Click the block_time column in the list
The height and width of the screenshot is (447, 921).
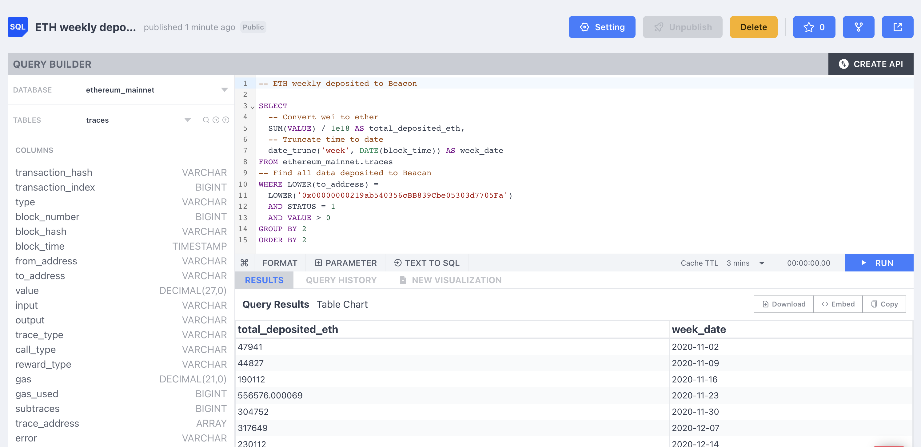click(x=40, y=246)
